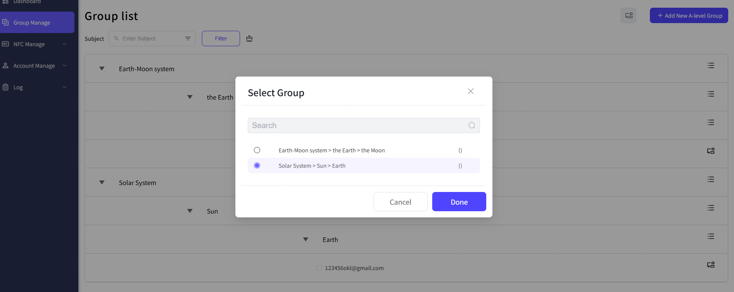Click the clear filter basket icon
734x292 pixels.
click(249, 38)
